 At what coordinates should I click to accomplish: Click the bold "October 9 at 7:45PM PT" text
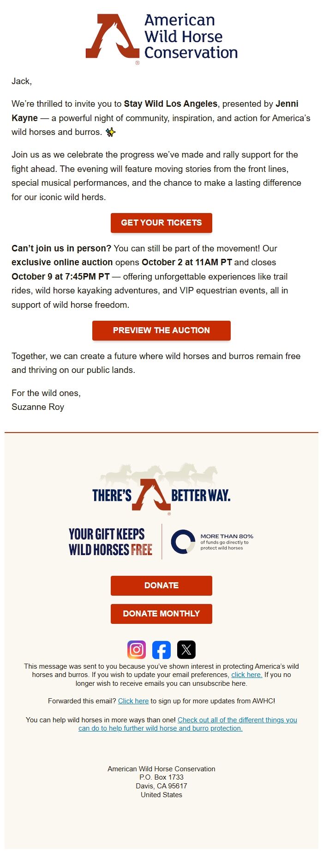[x=60, y=276]
